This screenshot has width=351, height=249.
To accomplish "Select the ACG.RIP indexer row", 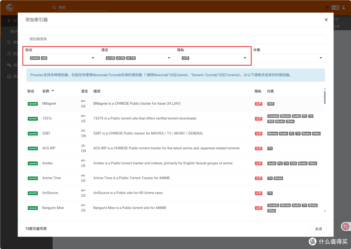I will [174, 148].
